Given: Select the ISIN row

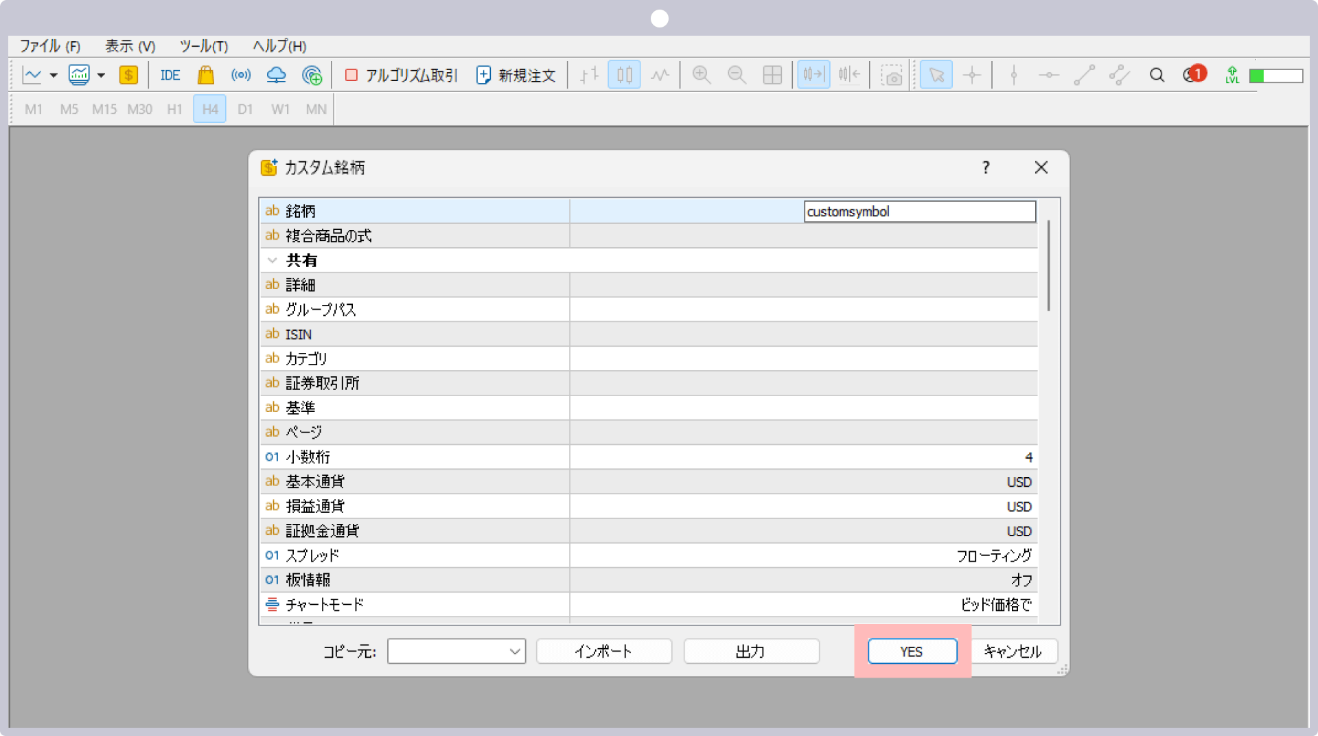Looking at the screenshot, I should click(649, 334).
